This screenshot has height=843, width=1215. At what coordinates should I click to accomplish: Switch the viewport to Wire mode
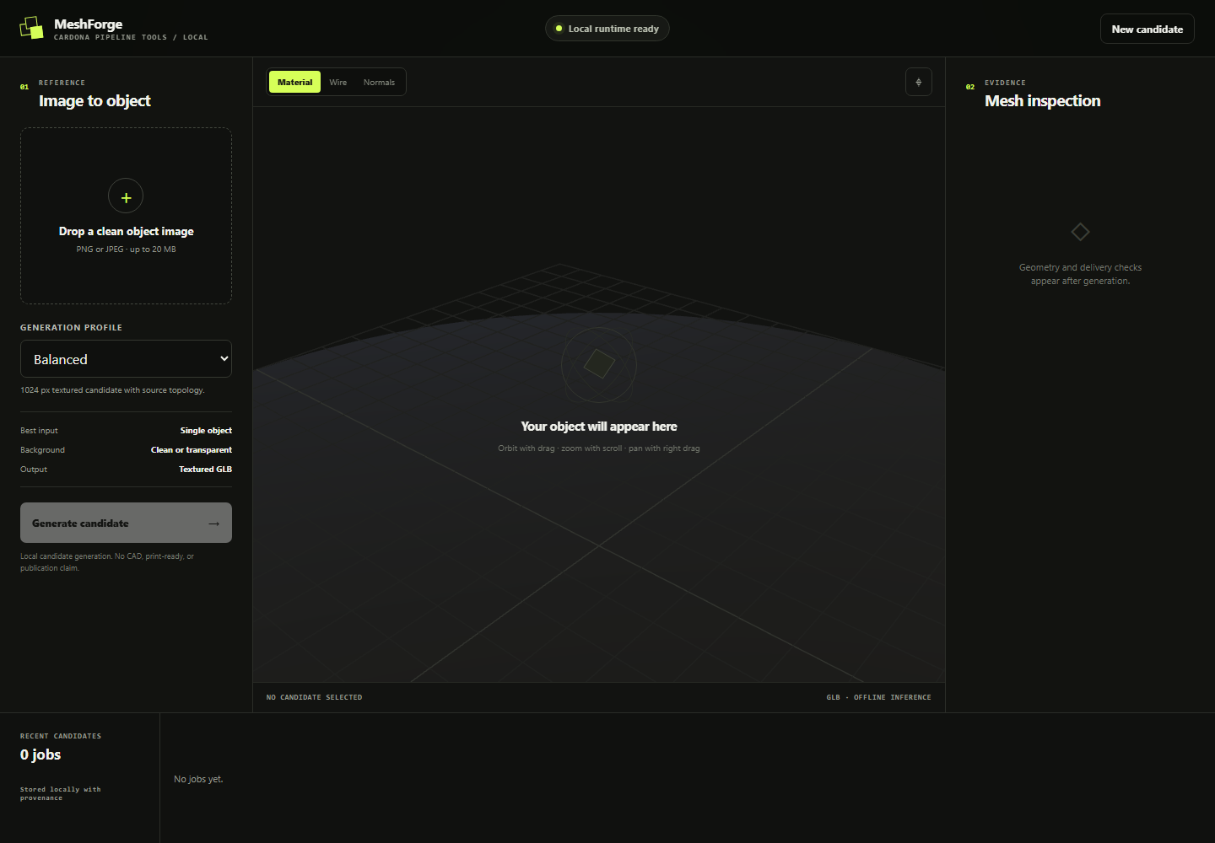coord(338,82)
